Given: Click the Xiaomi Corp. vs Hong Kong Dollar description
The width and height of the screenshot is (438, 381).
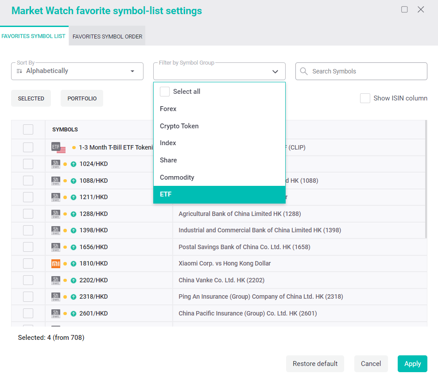Looking at the screenshot, I should (225, 263).
